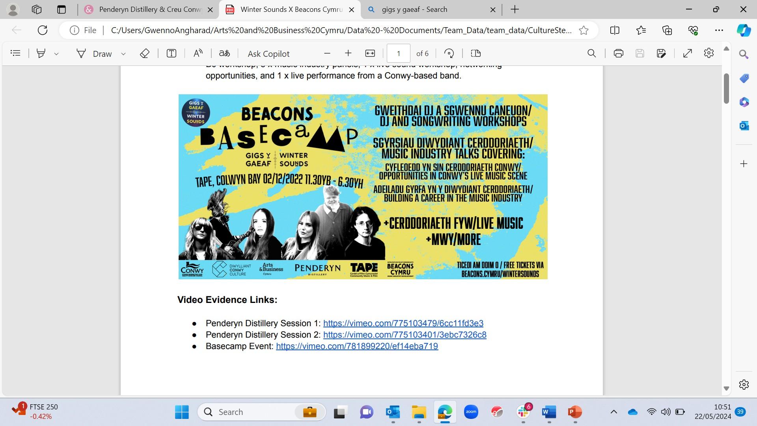Print the PDF document
The image size is (757, 426).
point(618,53)
